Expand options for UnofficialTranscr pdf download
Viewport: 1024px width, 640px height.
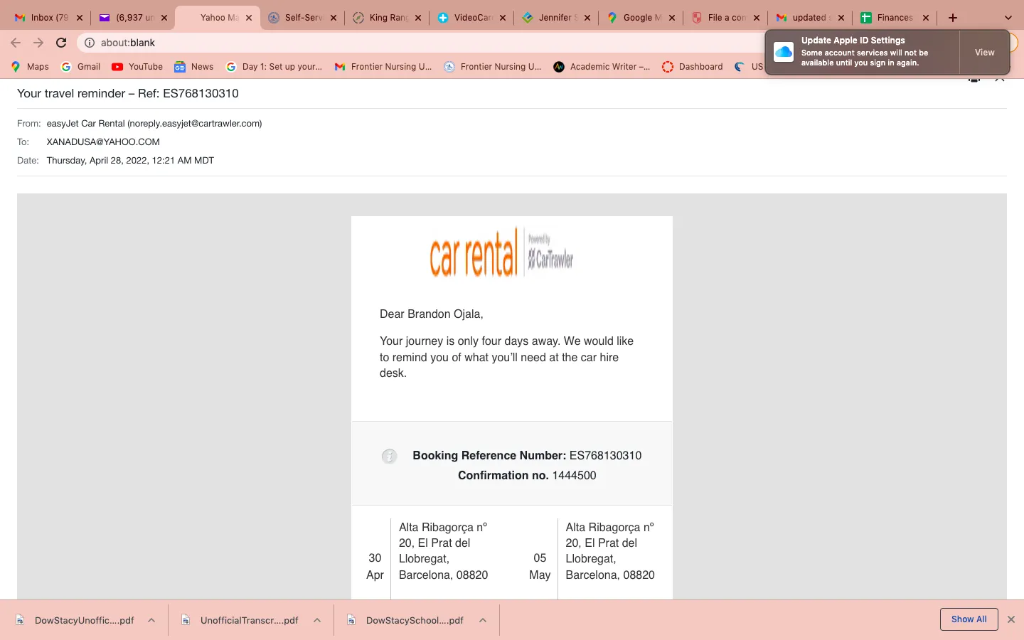click(317, 620)
